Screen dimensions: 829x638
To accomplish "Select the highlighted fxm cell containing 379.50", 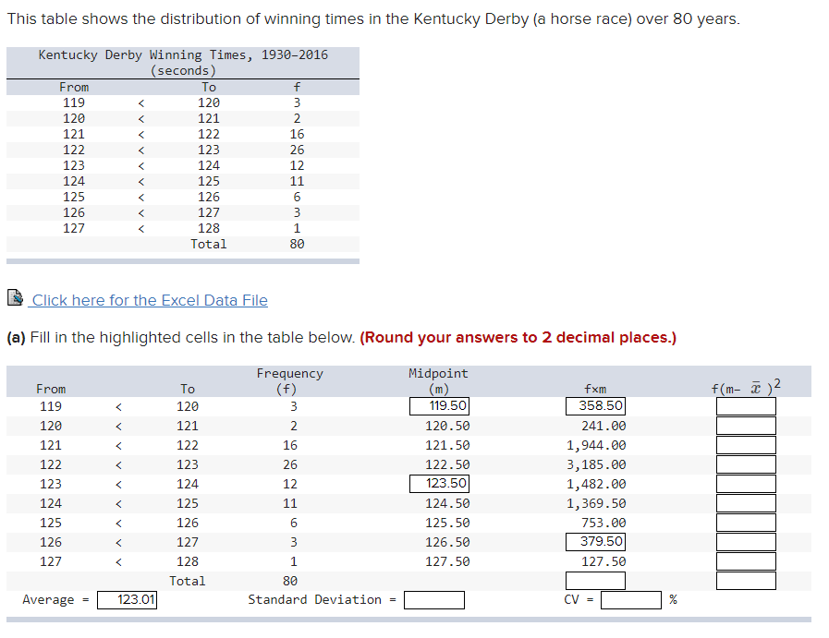I will pyautogui.click(x=595, y=541).
